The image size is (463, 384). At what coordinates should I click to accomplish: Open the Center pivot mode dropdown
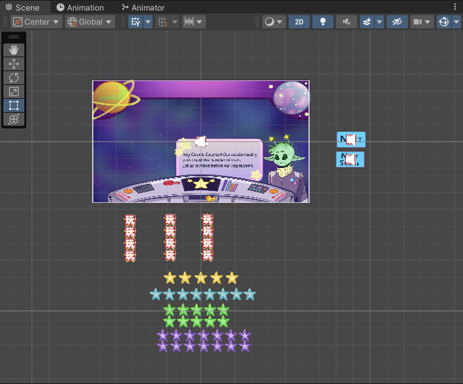[x=36, y=22]
